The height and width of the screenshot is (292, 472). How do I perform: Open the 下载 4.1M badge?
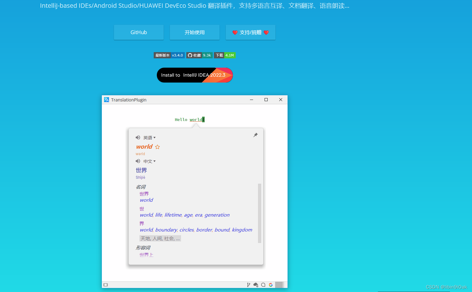225,55
